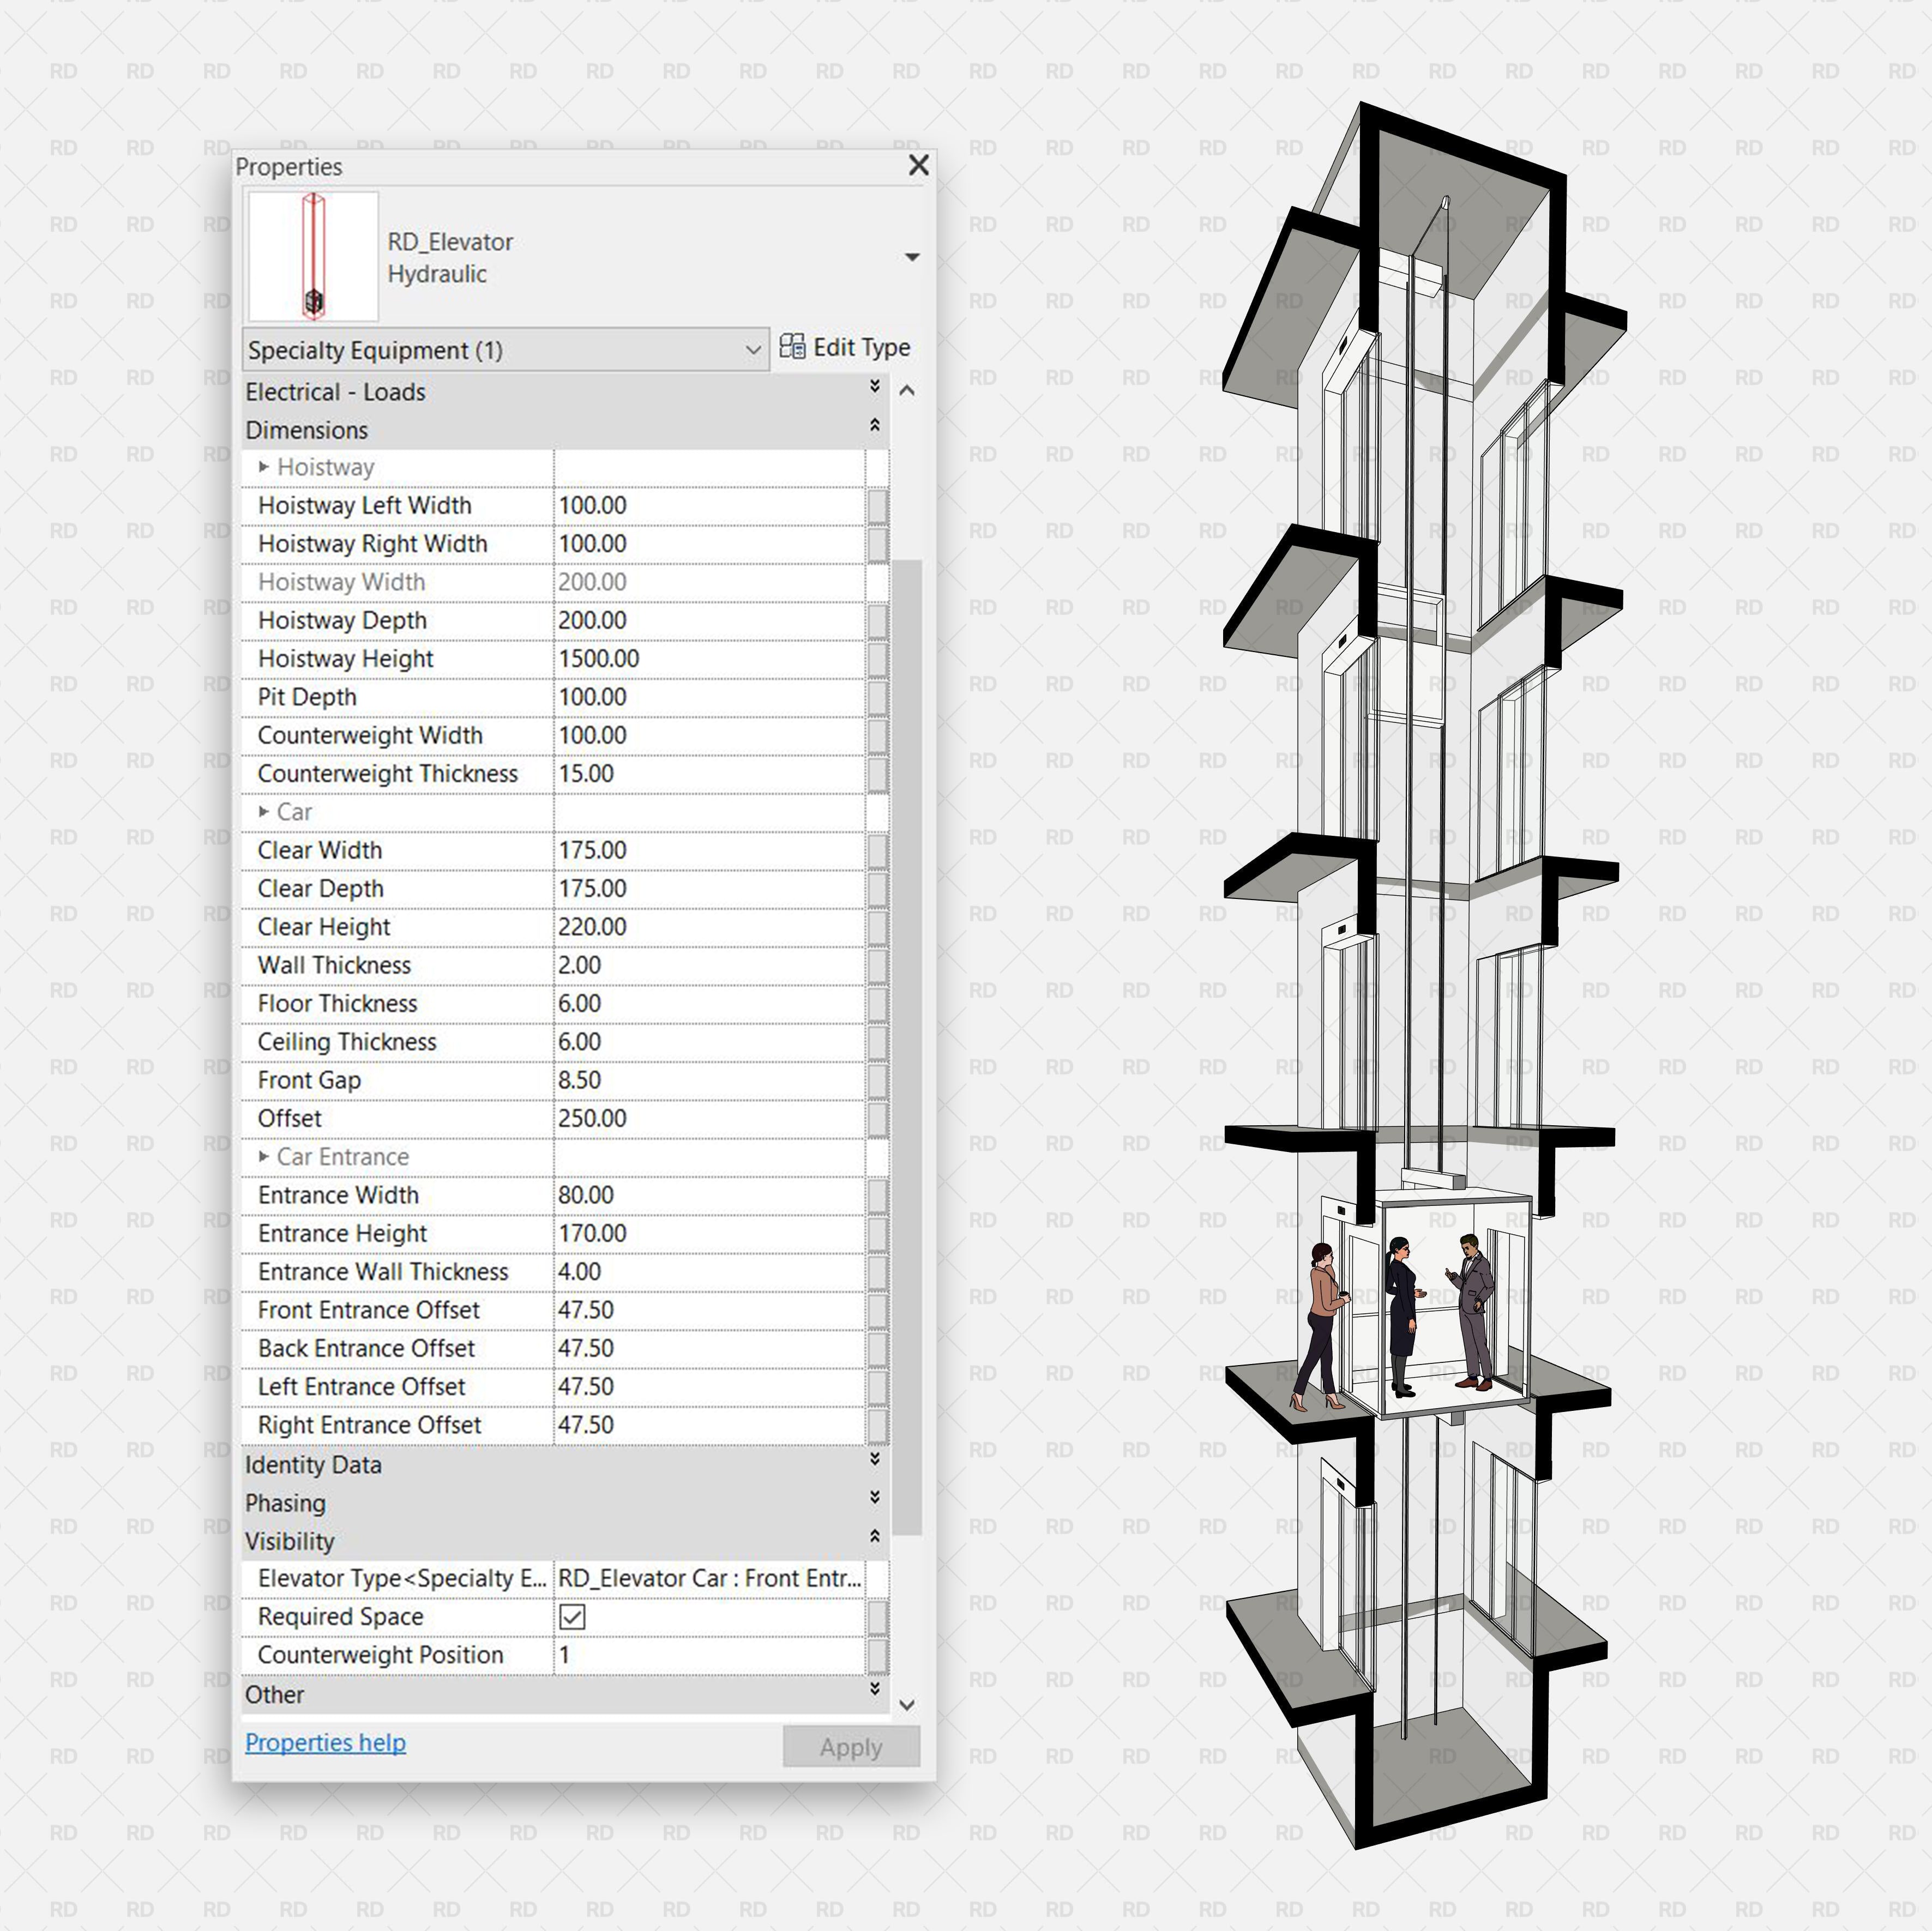The width and height of the screenshot is (1932, 1931).
Task: Click the scroll up arrow in properties list
Action: pyautogui.click(x=907, y=391)
